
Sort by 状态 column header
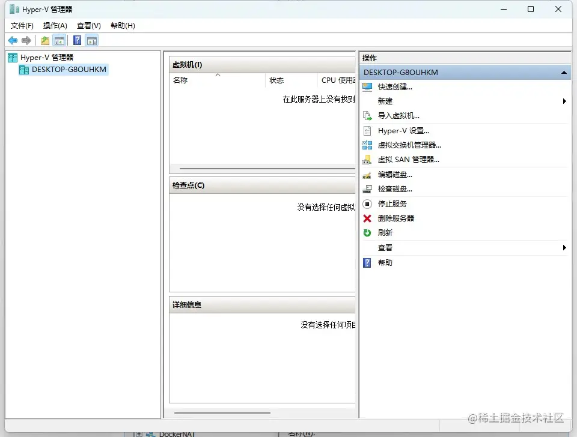[x=291, y=80]
